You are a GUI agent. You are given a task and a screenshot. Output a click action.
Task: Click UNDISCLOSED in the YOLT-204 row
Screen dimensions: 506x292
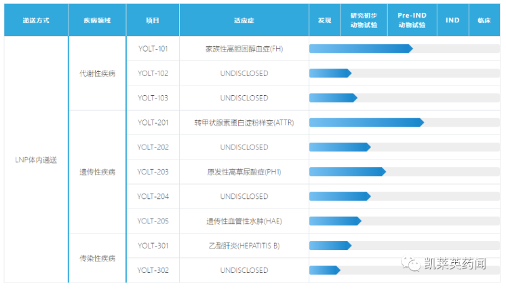[244, 196]
